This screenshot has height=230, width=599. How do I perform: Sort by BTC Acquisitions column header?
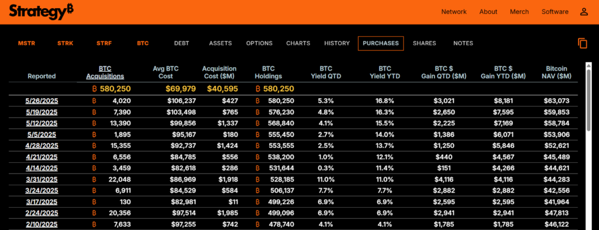point(105,72)
